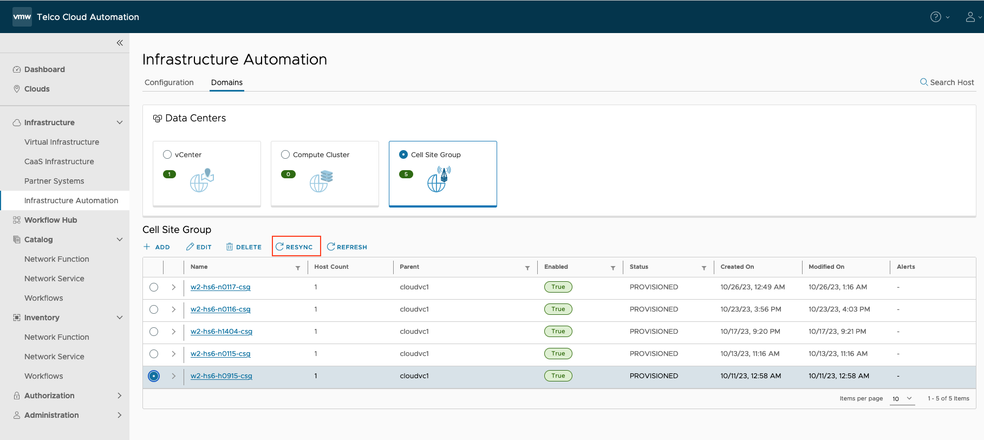Collapse the Infrastructure section chevron
The height and width of the screenshot is (440, 984).
pyautogui.click(x=120, y=122)
